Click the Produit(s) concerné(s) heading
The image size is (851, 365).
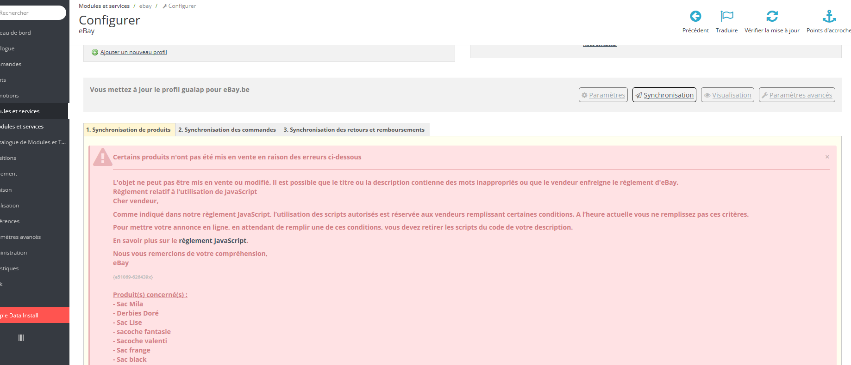[150, 295]
